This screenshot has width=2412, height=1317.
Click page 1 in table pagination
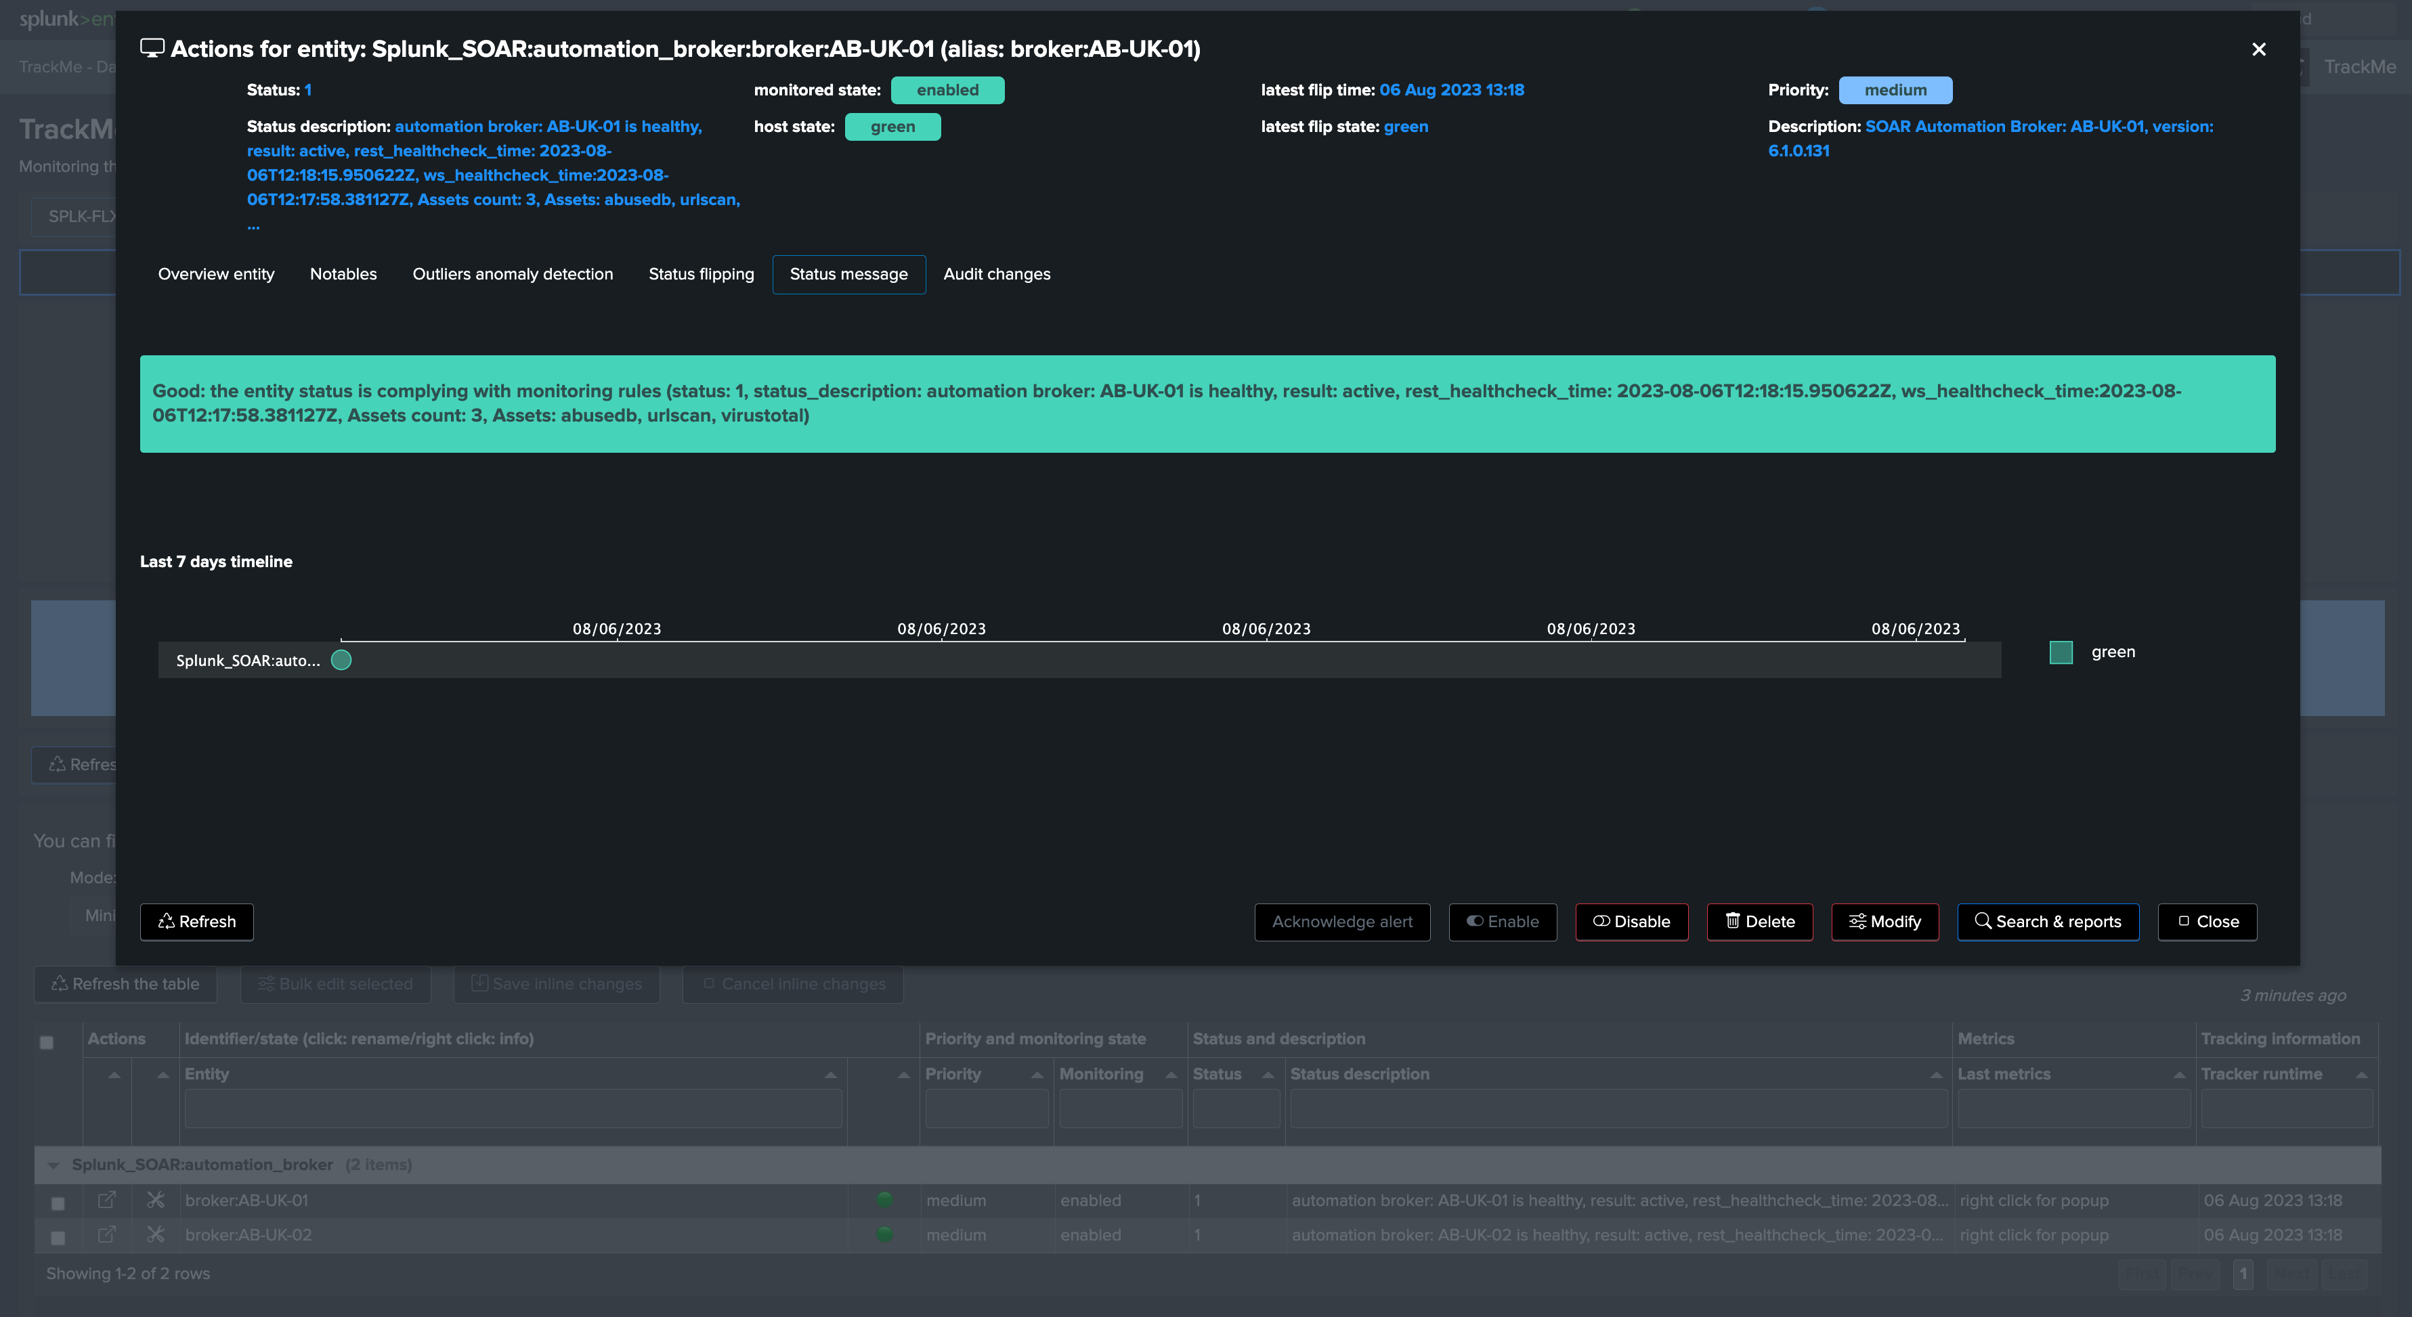(x=2243, y=1274)
